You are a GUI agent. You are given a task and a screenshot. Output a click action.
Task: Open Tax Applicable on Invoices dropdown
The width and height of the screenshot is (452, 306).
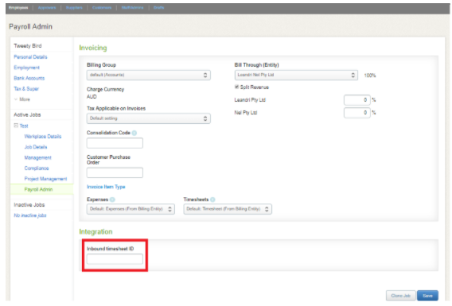coord(149,118)
